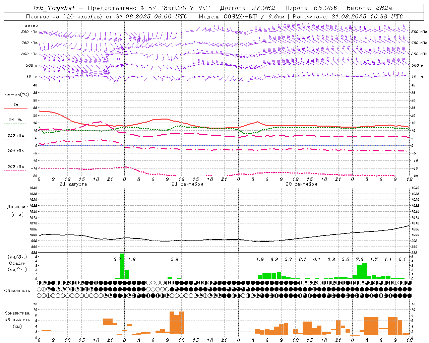Screen dimensions: 429x343
Task: Select the provider text ФГБУ "ЗапСиб УГМС"
Action: pos(176,8)
